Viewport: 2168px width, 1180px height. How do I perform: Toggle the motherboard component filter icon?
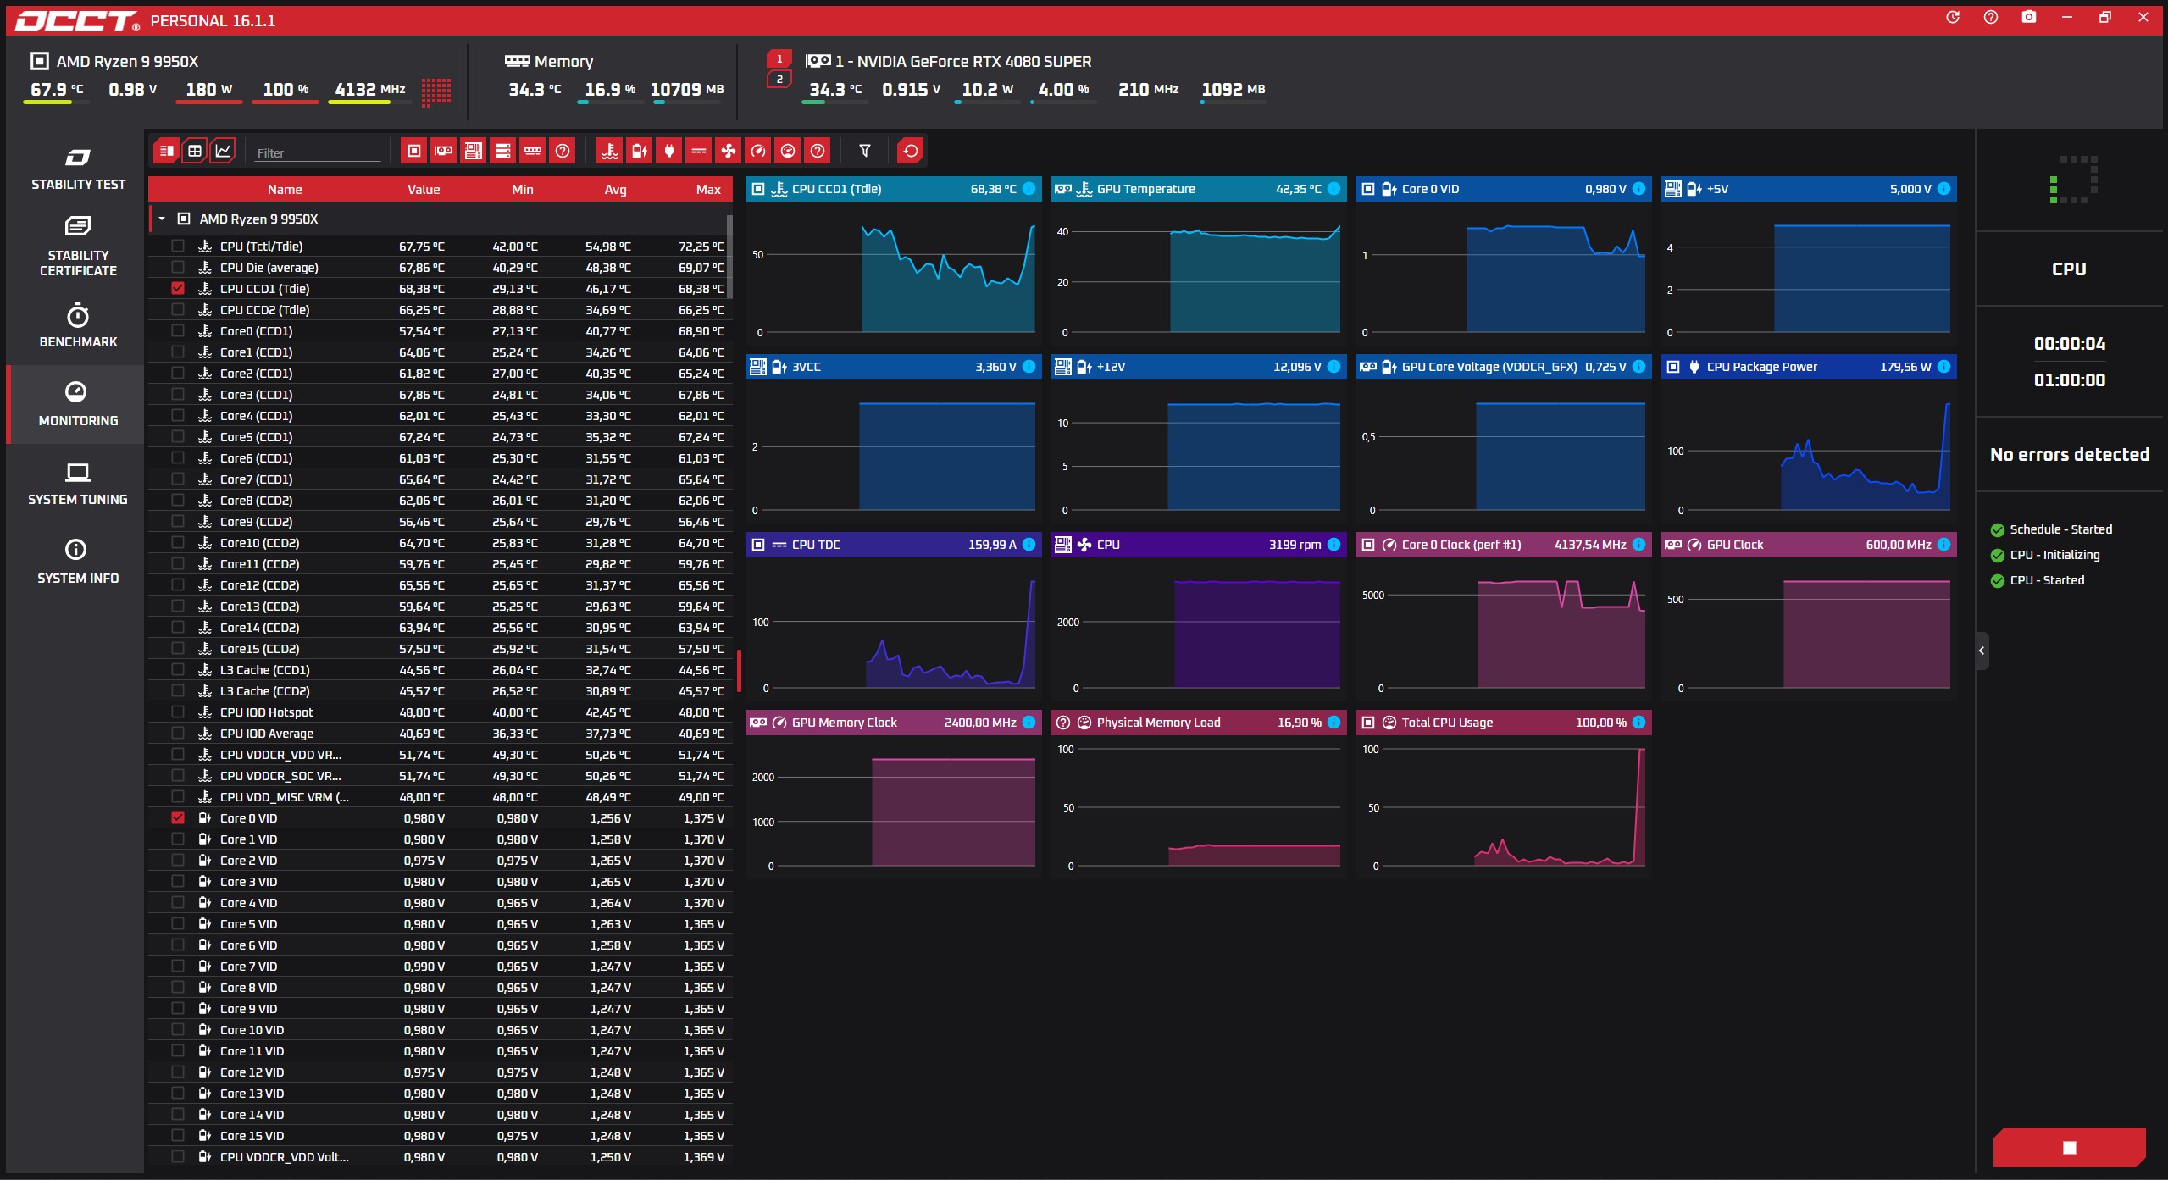474,152
